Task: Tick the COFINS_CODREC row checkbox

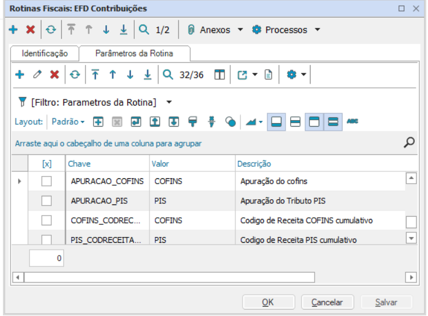Action: click(x=47, y=221)
